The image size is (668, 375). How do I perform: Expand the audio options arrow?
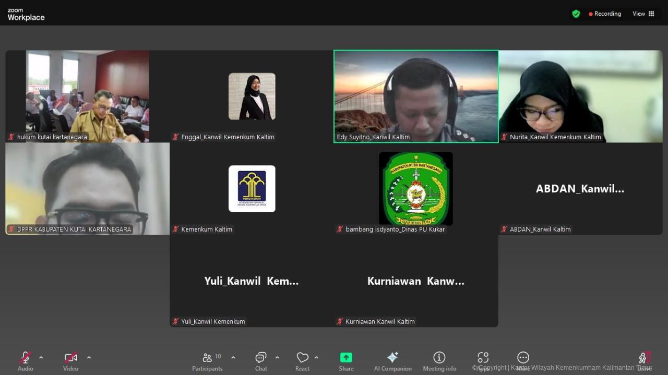41,358
